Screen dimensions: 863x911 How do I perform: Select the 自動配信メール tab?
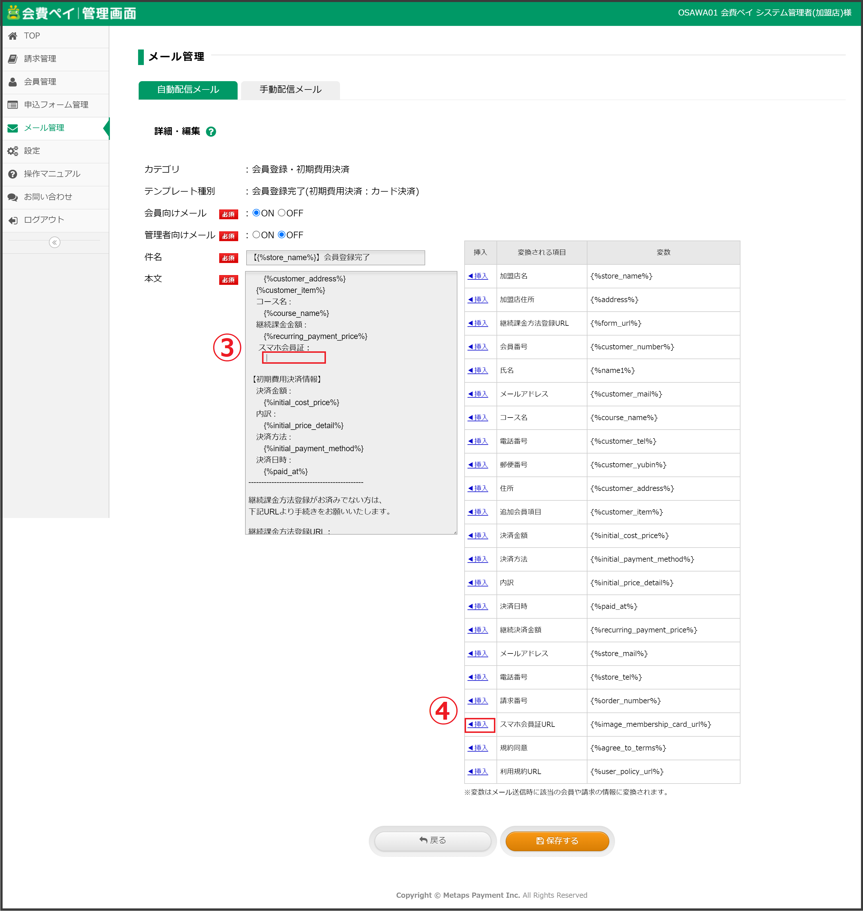(x=188, y=90)
